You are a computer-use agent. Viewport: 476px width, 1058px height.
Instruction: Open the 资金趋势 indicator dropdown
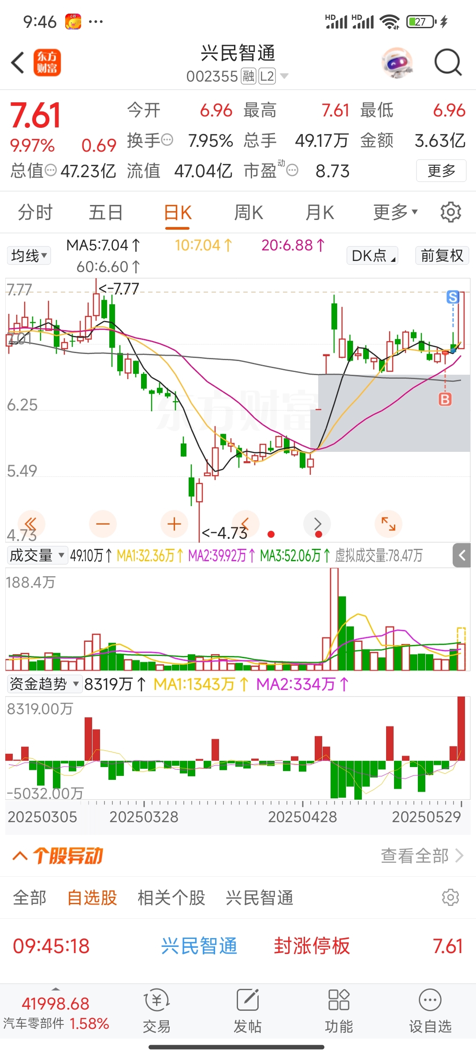pos(45,684)
